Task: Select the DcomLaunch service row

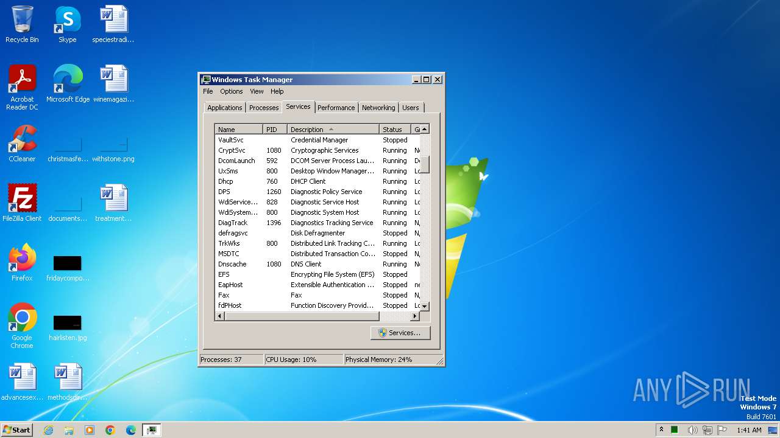Action: tap(317, 161)
